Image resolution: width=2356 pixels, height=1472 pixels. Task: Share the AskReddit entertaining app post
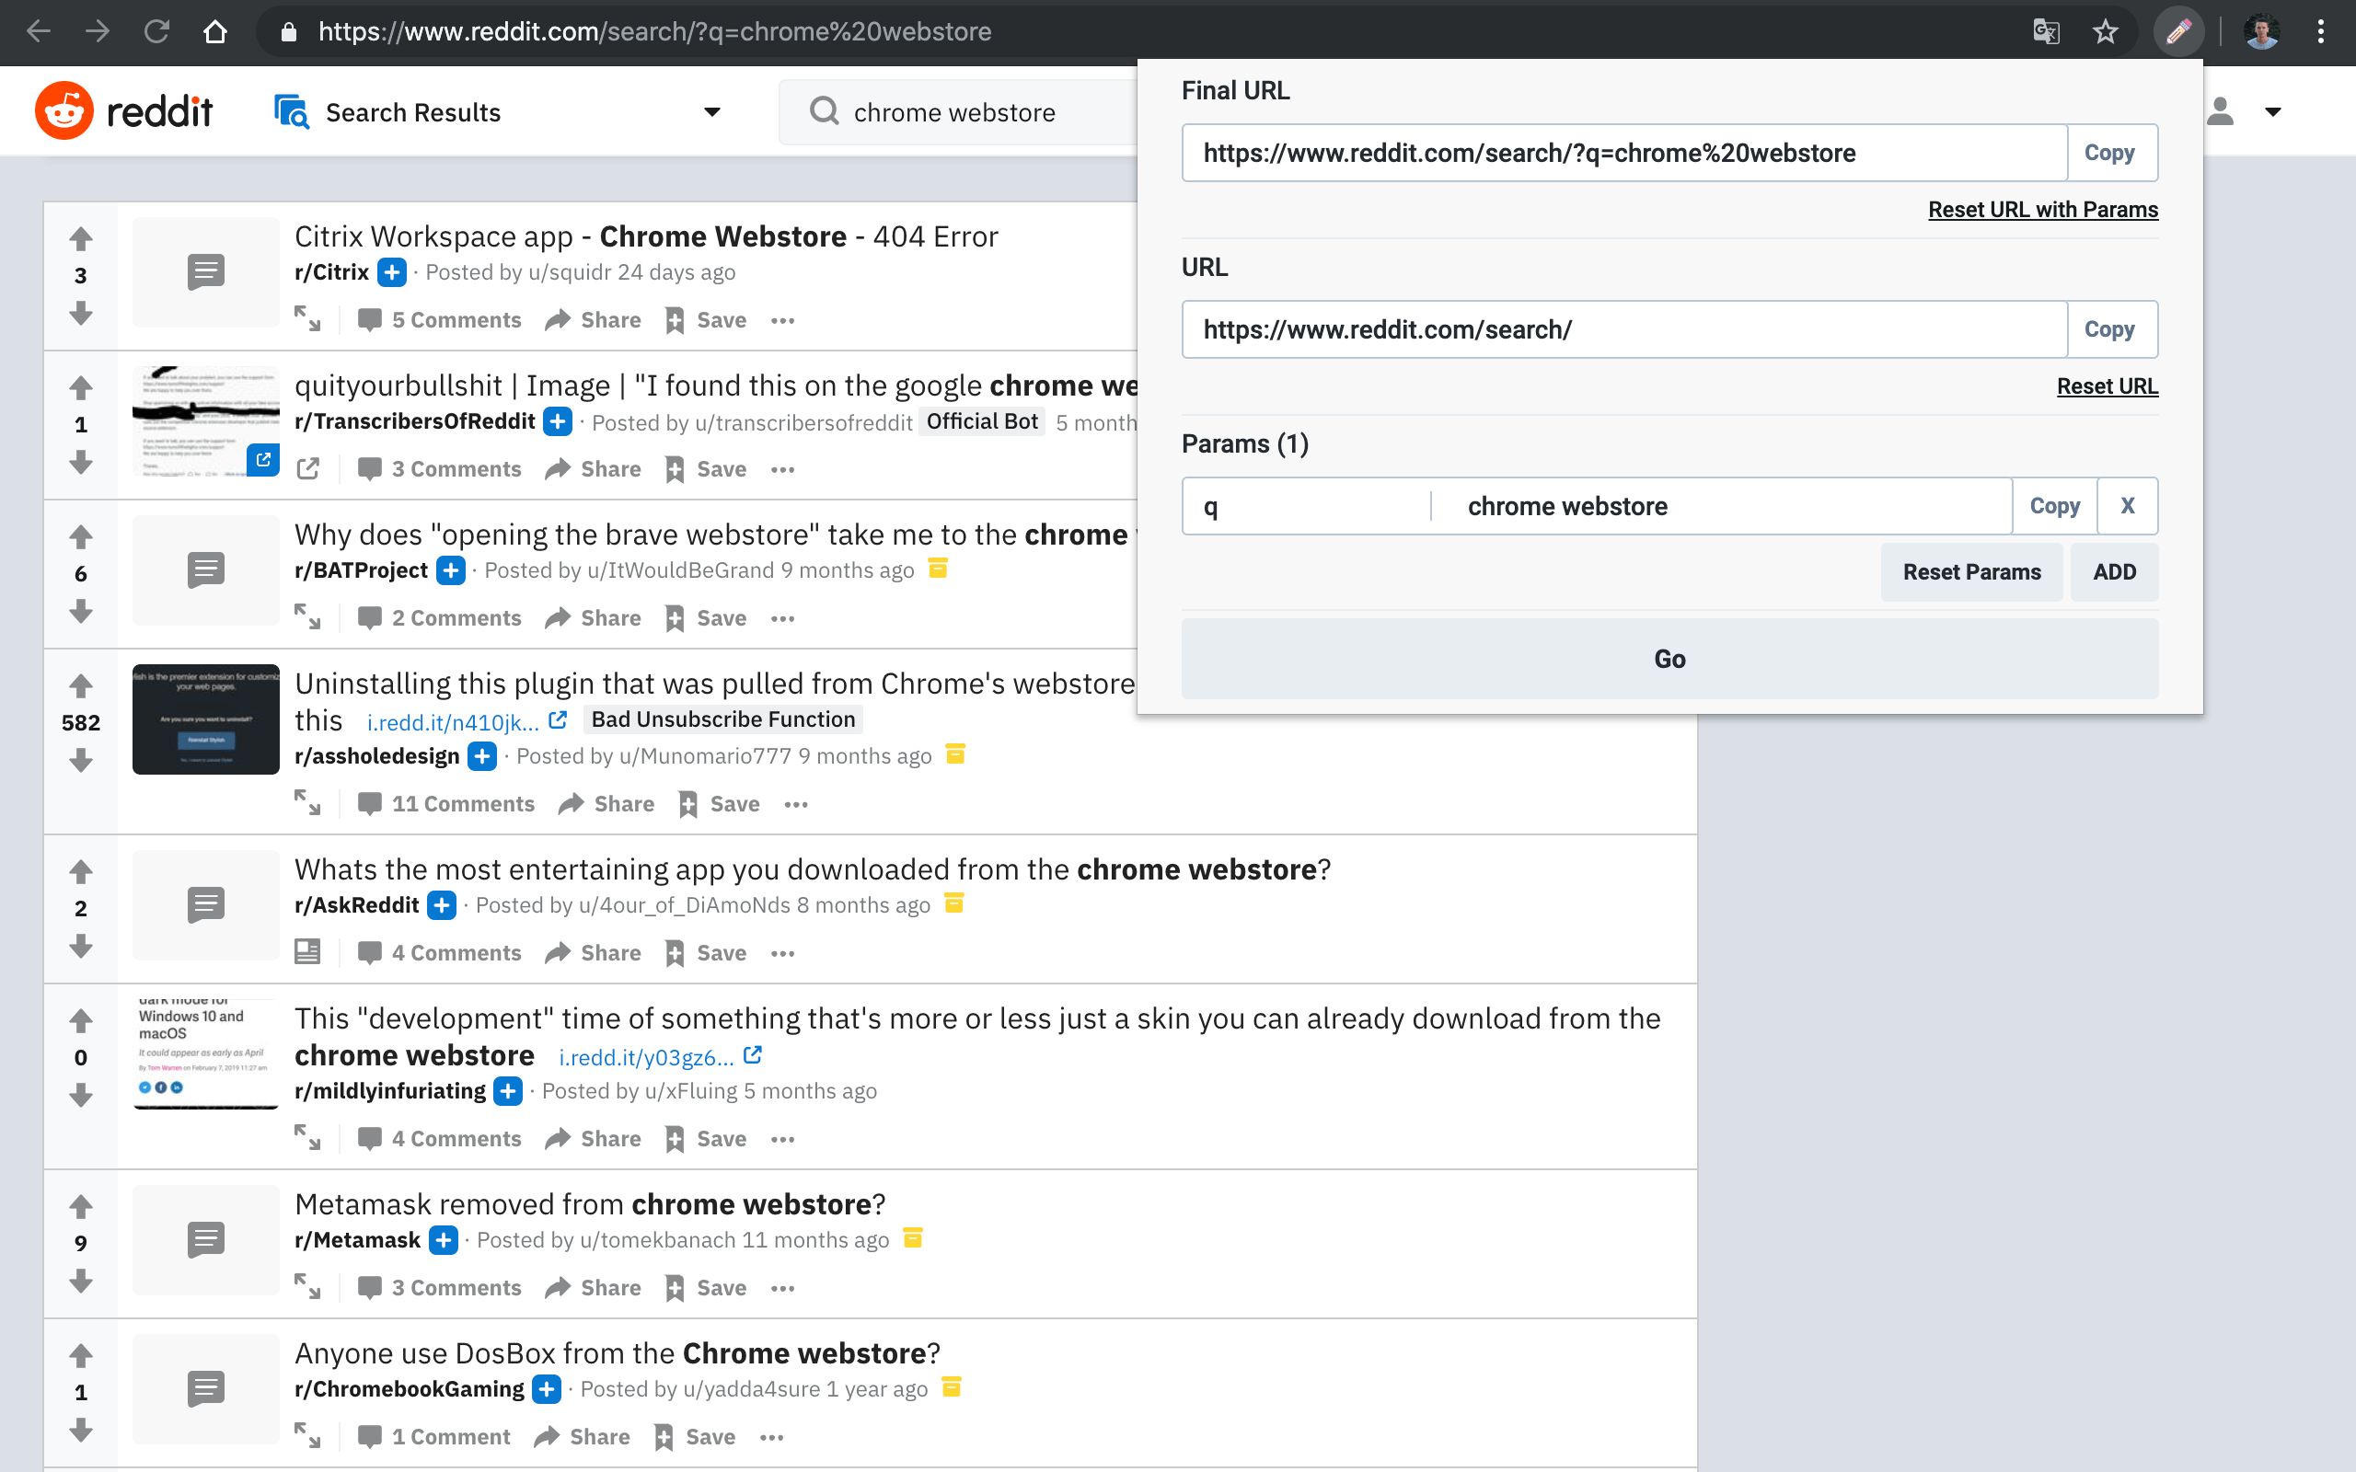592,952
